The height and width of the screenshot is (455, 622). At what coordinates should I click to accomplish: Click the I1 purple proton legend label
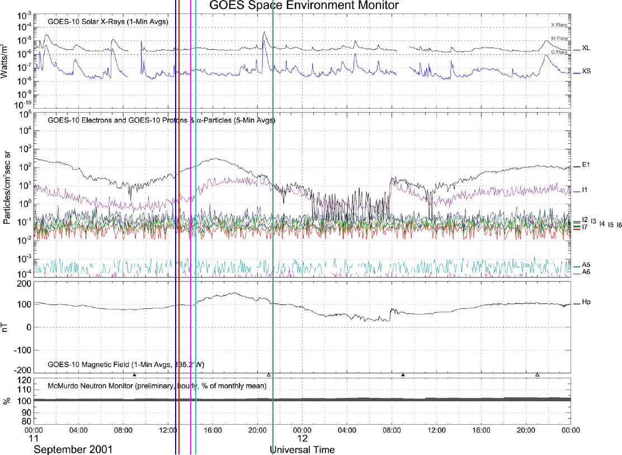pos(585,191)
